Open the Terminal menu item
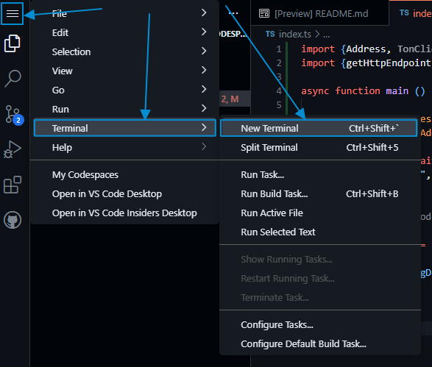This screenshot has width=432, height=367. 125,128
